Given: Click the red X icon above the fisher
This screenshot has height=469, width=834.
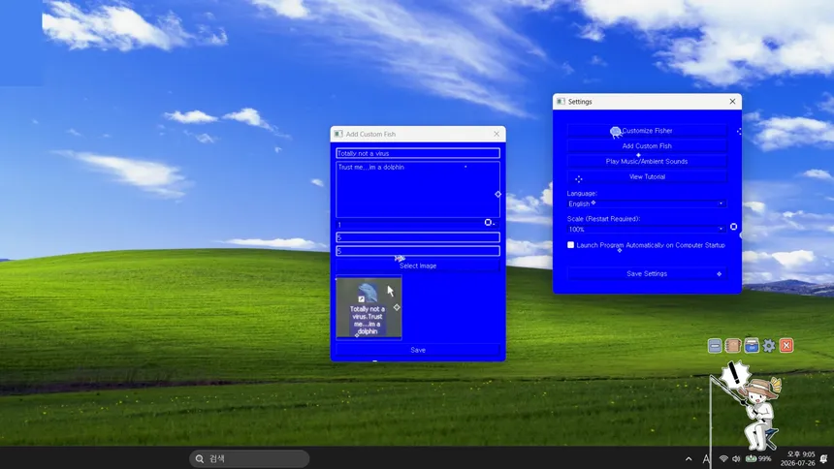Looking at the screenshot, I should (786, 346).
